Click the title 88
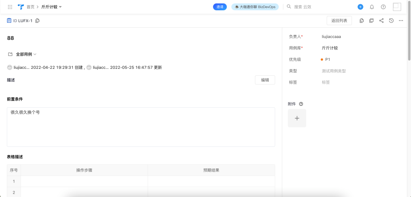Viewport: 411px width, 197px height. (x=11, y=38)
